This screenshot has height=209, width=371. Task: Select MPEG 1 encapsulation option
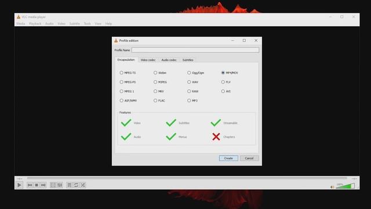[x=127, y=91]
